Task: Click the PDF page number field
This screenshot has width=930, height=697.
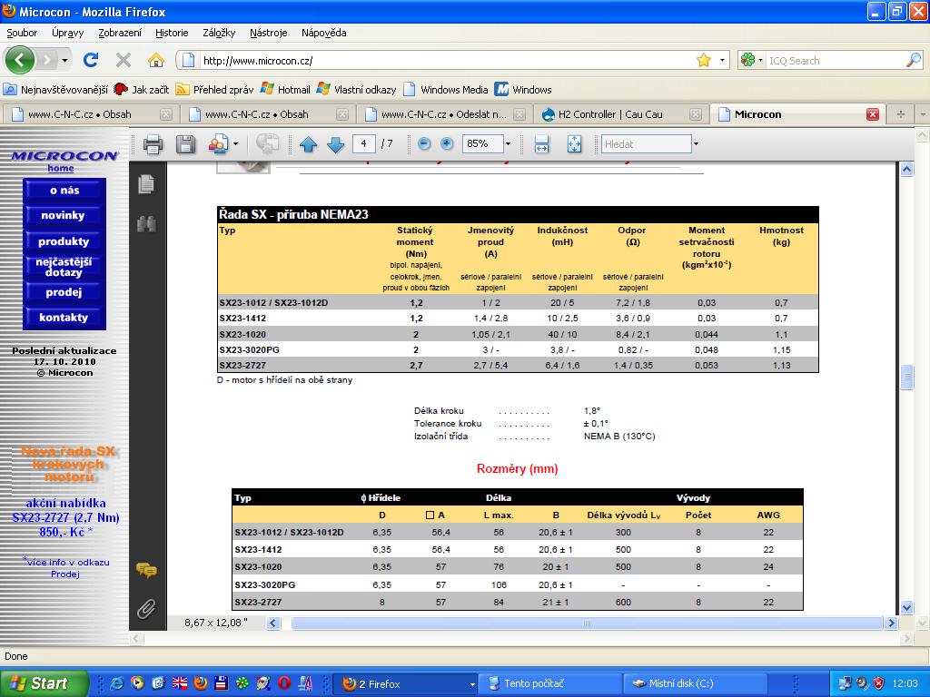Action: tap(364, 144)
